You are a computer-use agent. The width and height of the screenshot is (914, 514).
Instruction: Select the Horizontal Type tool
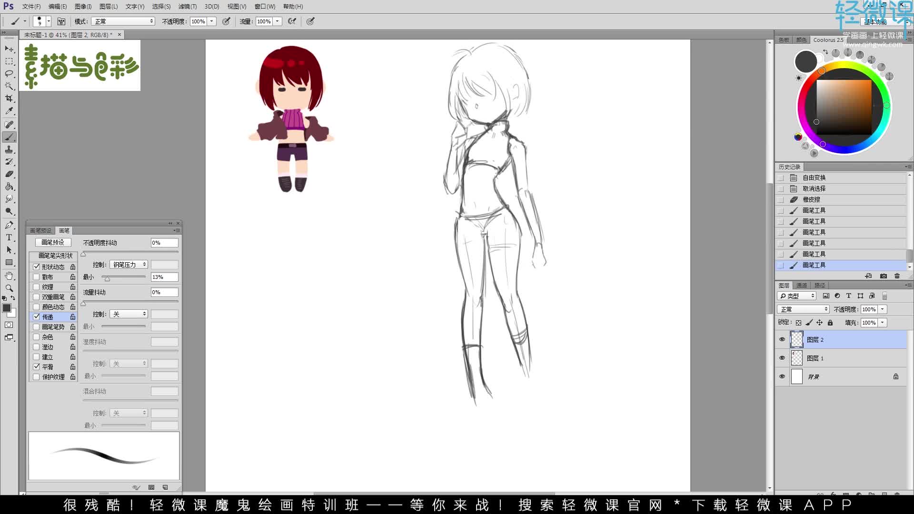[x=9, y=237]
